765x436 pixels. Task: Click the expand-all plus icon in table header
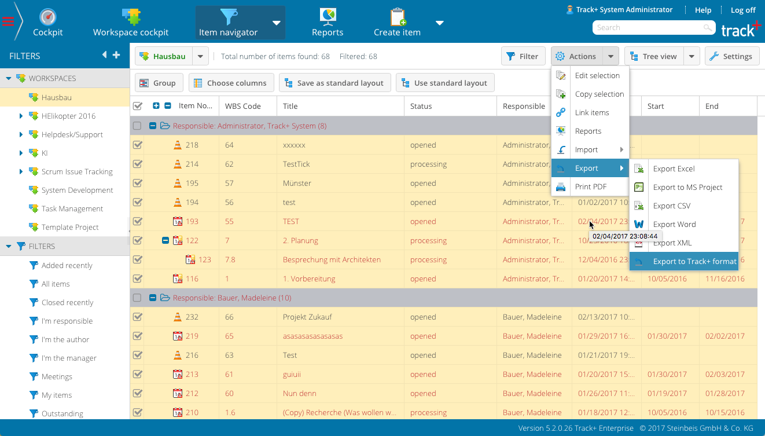coord(156,106)
